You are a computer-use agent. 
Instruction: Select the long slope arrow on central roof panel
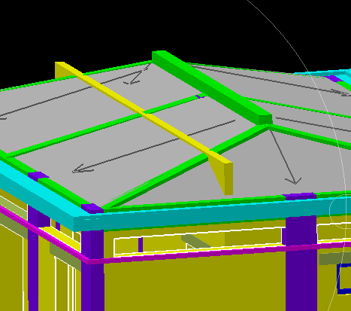point(153,146)
